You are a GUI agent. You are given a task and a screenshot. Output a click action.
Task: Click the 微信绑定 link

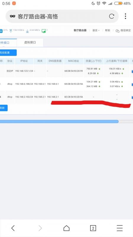point(126,31)
